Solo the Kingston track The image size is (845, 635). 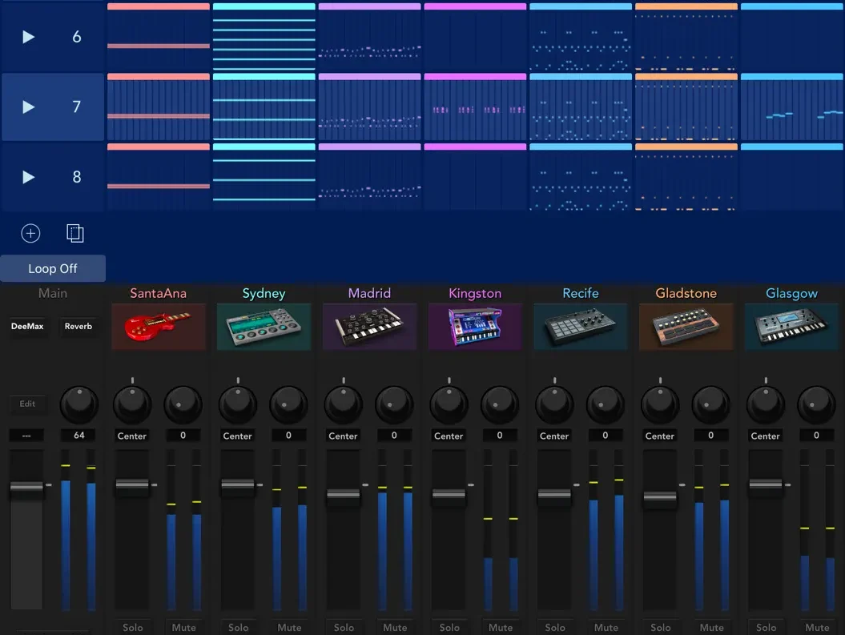[x=449, y=628]
